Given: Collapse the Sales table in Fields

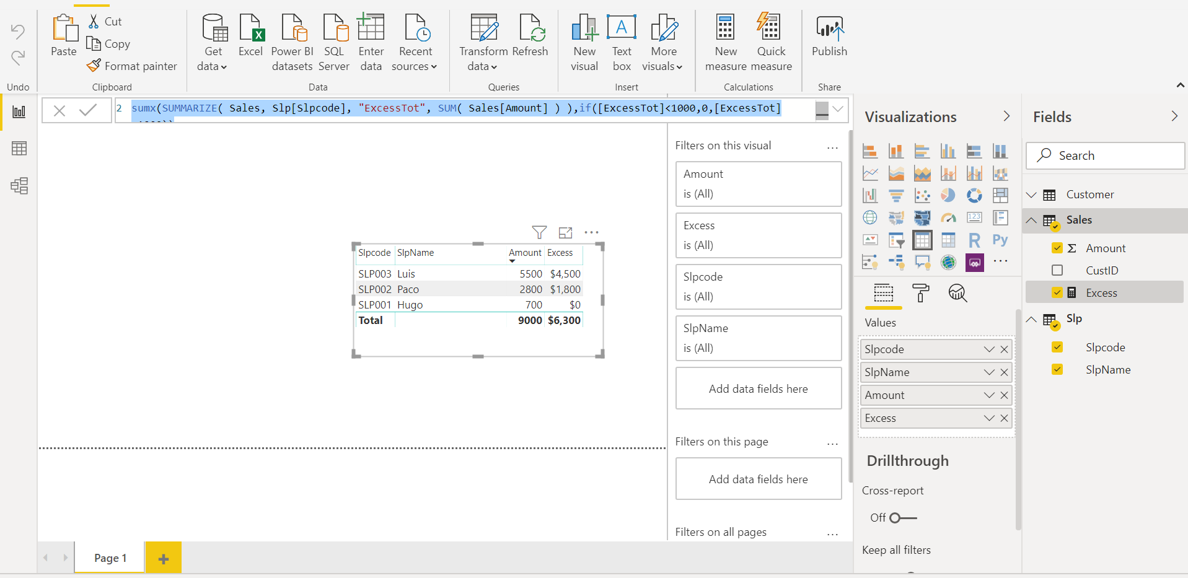Looking at the screenshot, I should coord(1031,220).
